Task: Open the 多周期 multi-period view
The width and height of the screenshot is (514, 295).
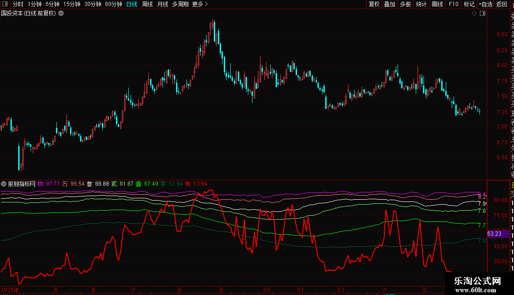Action: point(180,4)
